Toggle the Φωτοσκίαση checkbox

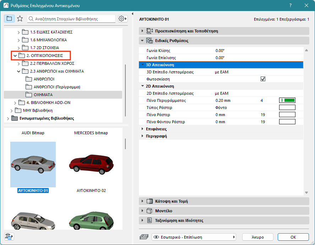(x=263, y=79)
